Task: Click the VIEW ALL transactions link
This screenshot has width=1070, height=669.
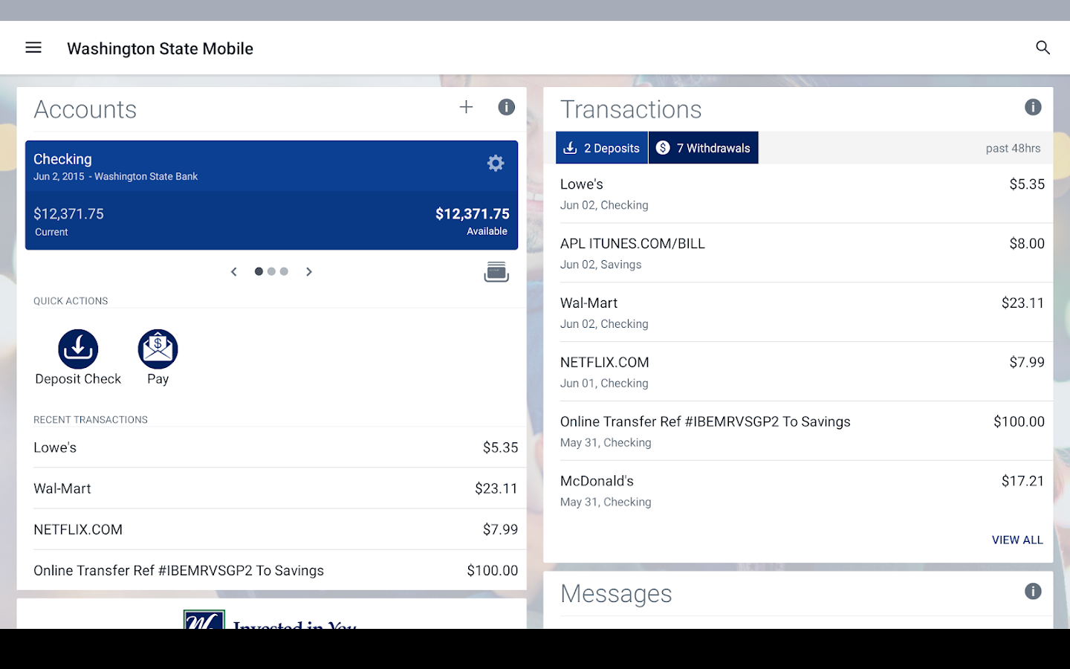Action: [1017, 540]
